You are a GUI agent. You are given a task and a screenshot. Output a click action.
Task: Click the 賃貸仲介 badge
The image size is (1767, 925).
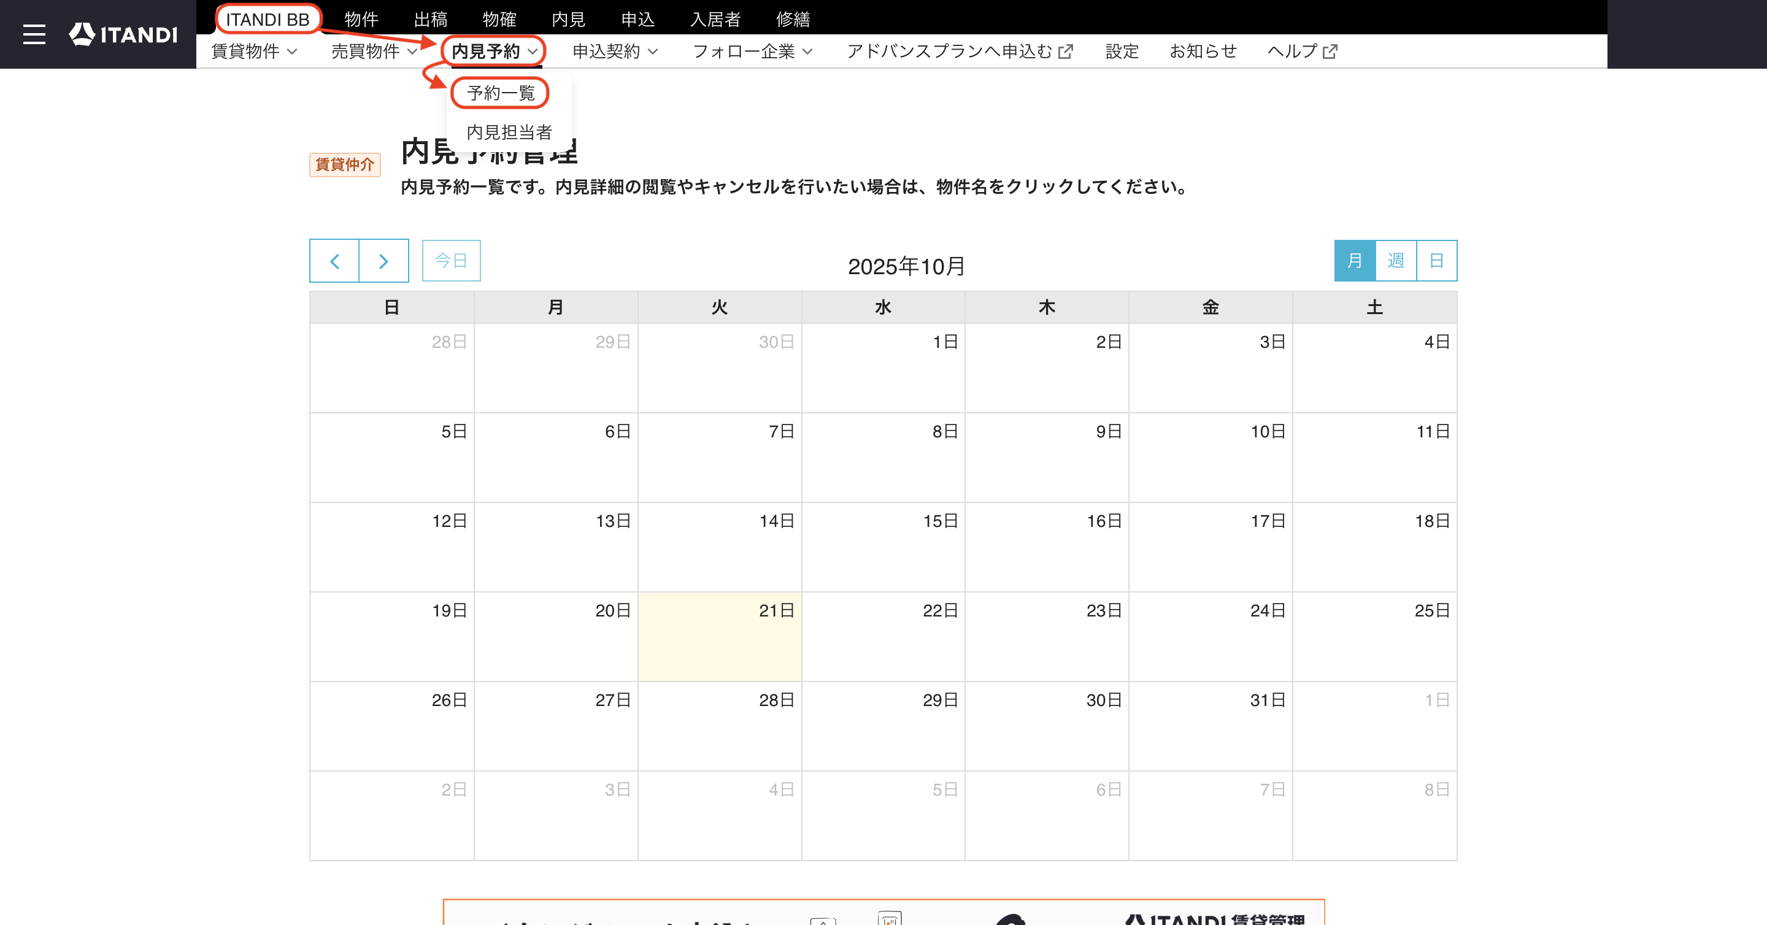344,164
